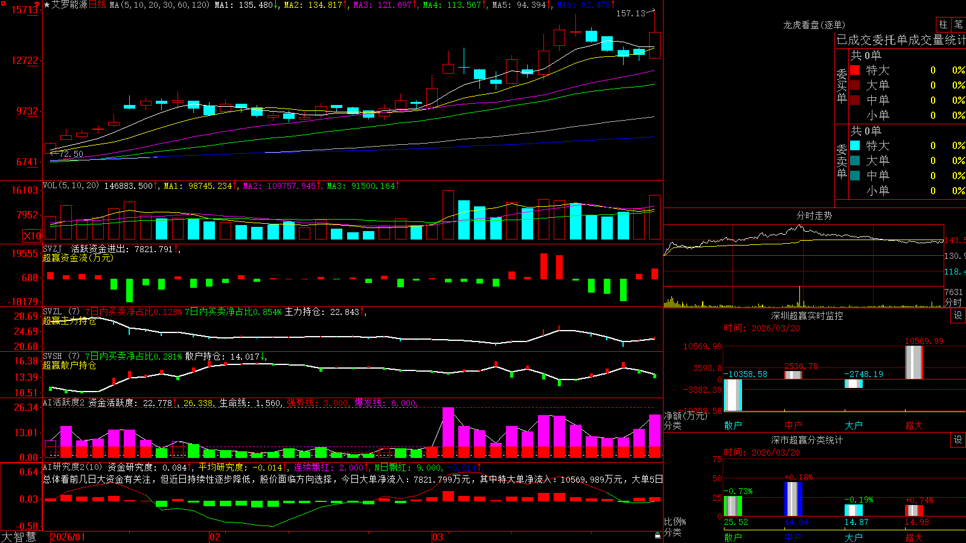This screenshot has width=966, height=543.
Task: Open 设 settings for 深市超赢分类统计
Action: 958,440
